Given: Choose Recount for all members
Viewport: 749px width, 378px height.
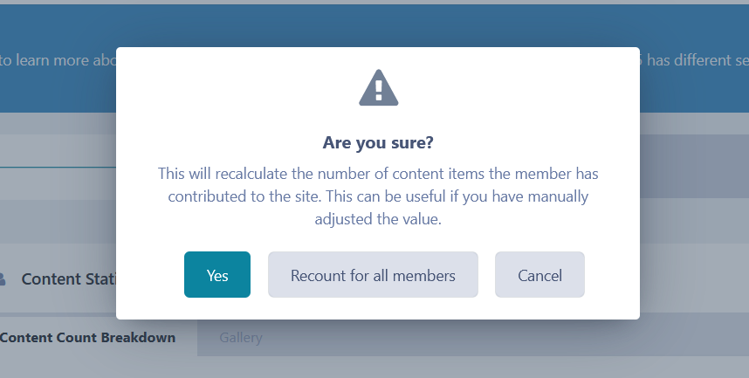Looking at the screenshot, I should [x=373, y=275].
